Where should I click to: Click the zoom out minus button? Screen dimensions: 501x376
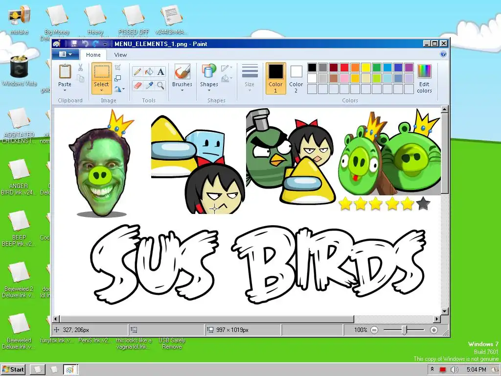coord(374,330)
